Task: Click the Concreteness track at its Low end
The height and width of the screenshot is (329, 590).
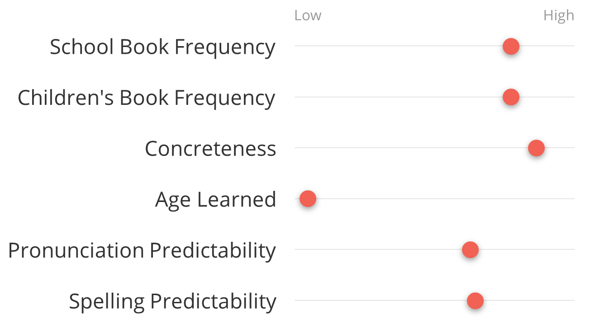Action: [297, 148]
